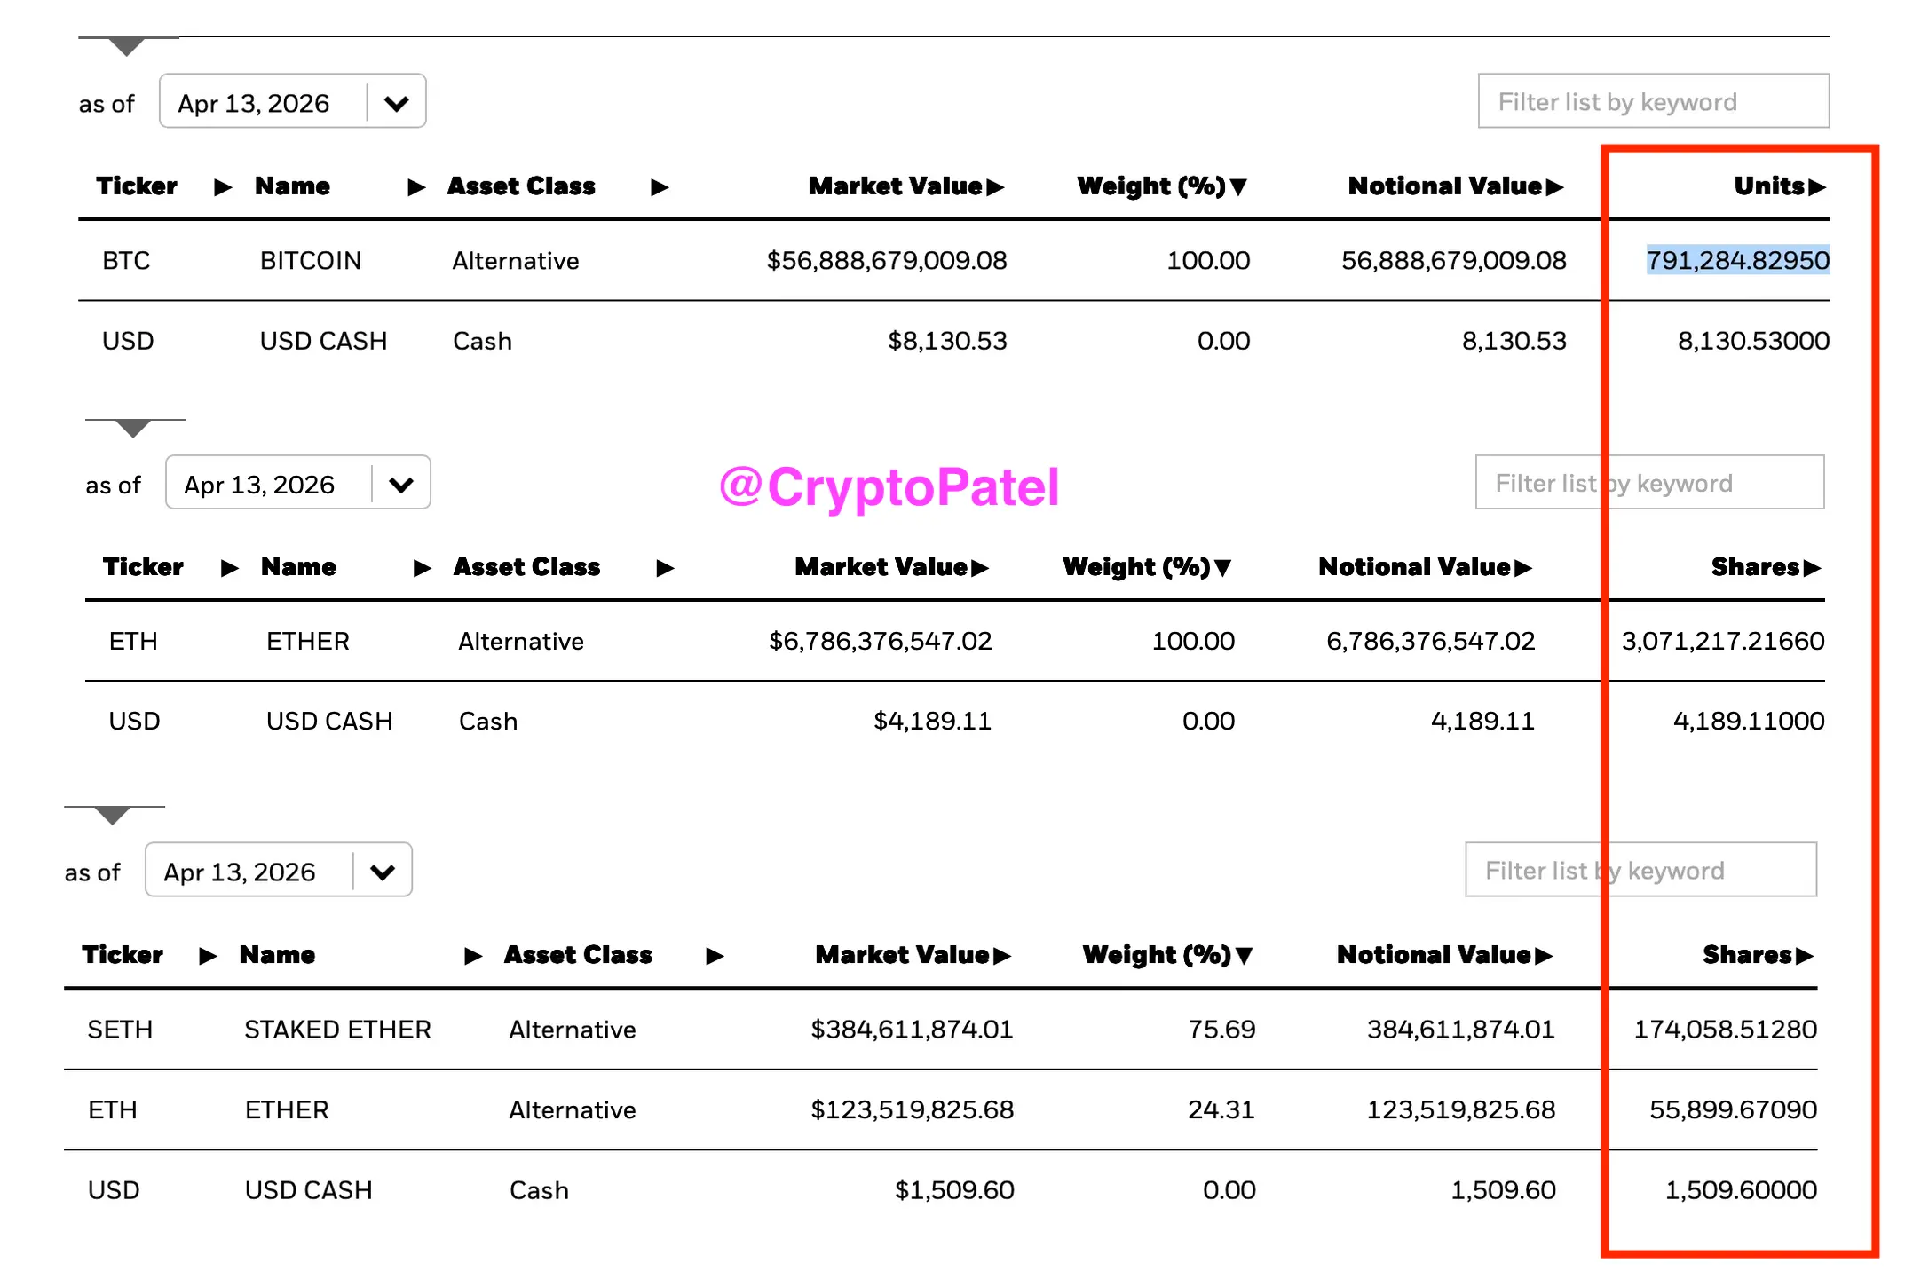Collapse the second holdings section triangle
Viewport: 1905px width, 1279px height.
[133, 429]
